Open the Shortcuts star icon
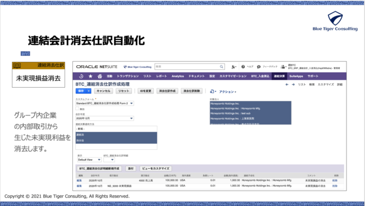The height and width of the screenshot is (206, 365). click(x=90, y=76)
